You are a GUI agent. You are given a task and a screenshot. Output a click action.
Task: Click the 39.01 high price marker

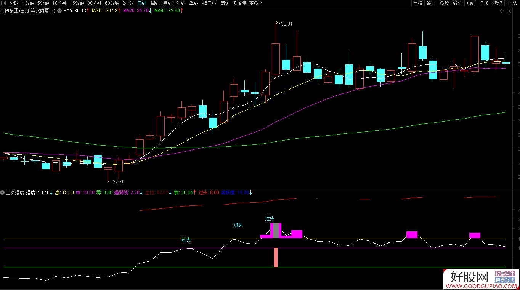pyautogui.click(x=287, y=24)
